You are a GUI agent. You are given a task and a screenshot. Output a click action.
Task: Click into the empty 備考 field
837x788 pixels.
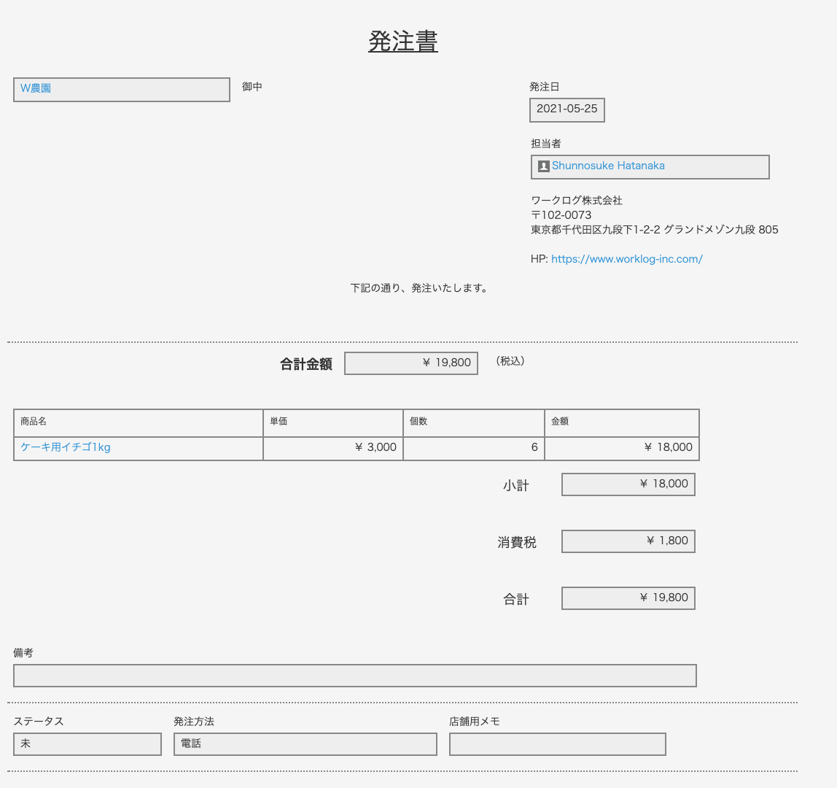(354, 676)
